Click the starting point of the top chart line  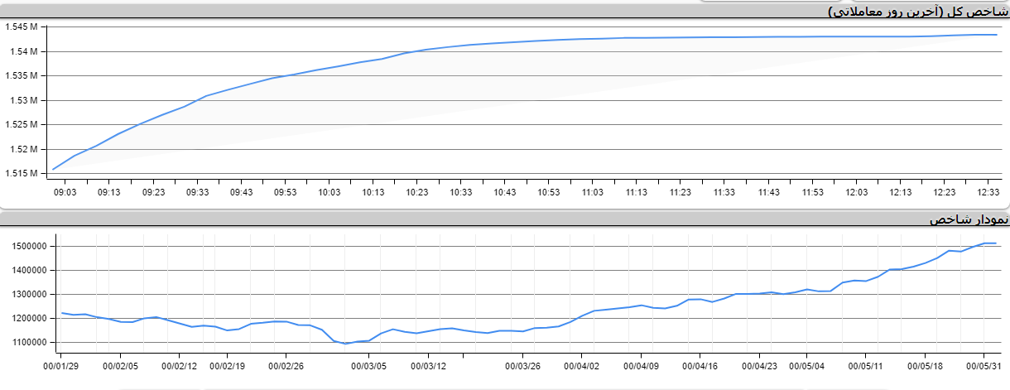(x=53, y=170)
